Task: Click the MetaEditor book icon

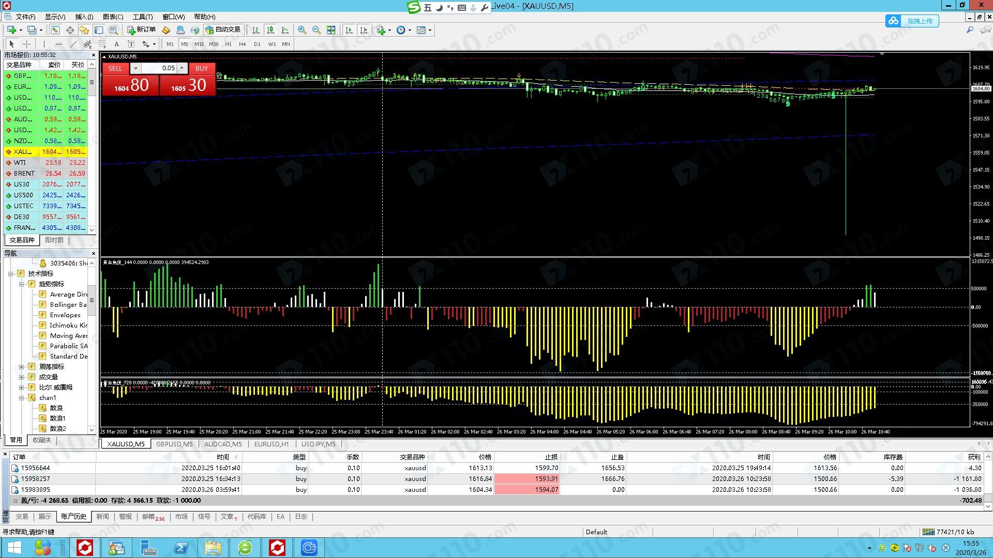Action: 165,30
